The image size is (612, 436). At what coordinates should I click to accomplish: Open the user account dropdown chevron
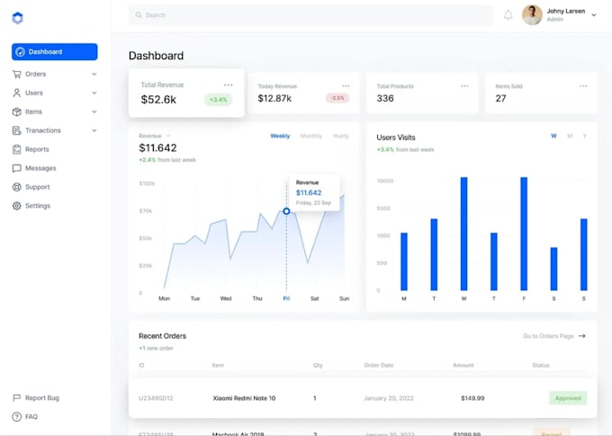[594, 15]
